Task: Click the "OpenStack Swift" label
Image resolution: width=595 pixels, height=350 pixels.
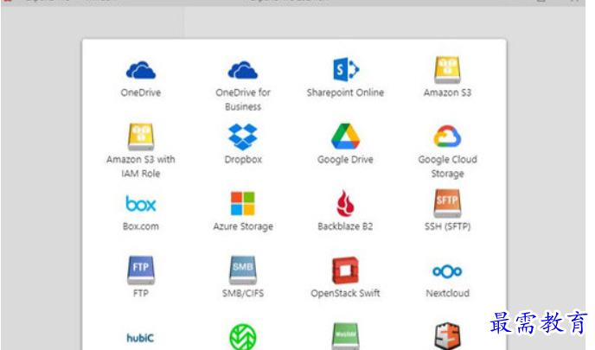Action: pyautogui.click(x=345, y=293)
